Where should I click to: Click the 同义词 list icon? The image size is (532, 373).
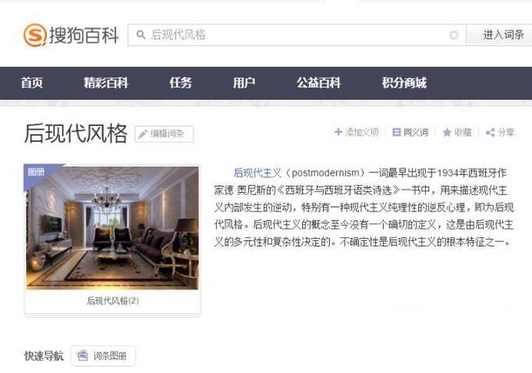(x=396, y=132)
